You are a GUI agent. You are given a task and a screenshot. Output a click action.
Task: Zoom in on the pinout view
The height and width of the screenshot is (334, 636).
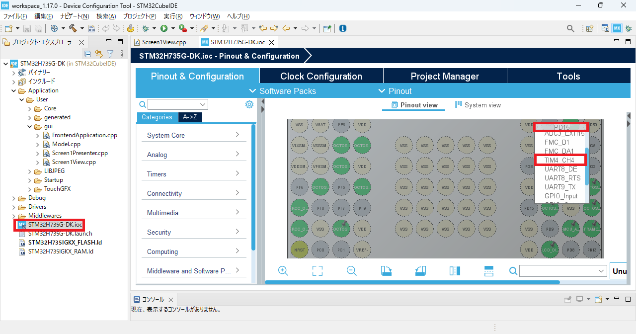(283, 271)
